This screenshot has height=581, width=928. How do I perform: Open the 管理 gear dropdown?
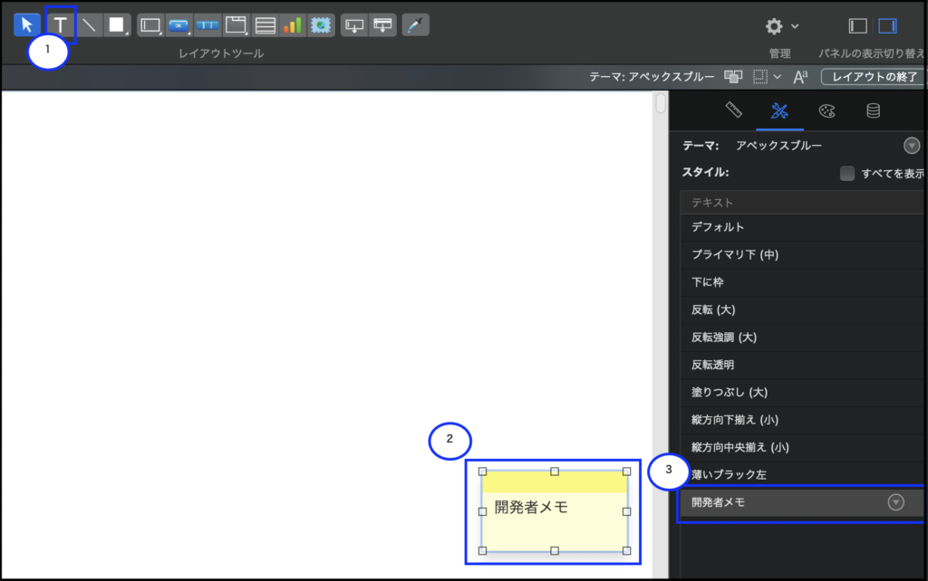tap(781, 26)
